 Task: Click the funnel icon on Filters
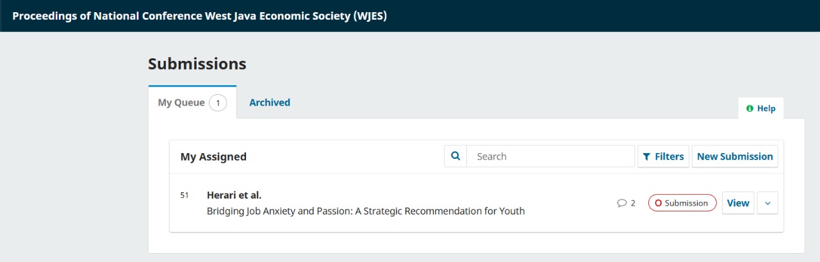click(x=646, y=157)
